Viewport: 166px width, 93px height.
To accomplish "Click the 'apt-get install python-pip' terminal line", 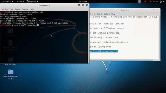I will pyautogui.click(x=22, y=12).
